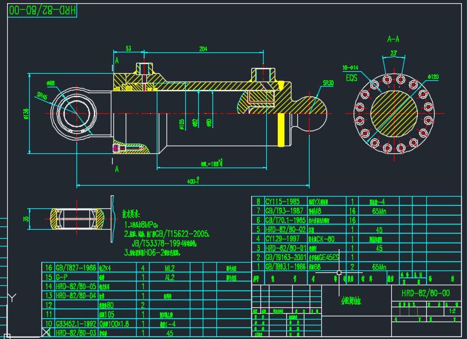This screenshot has width=467, height=339.
Task: Click the GB/T93-1987 cell
Action: (284, 211)
